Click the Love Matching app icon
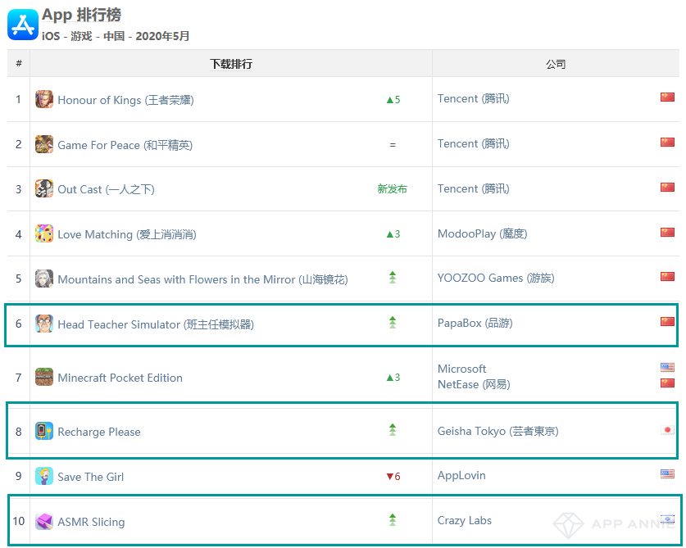686x548 pixels. click(44, 233)
